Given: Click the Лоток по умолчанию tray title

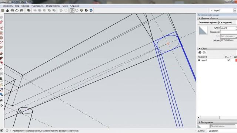Looking at the screenshot, I should (x=208, y=15).
